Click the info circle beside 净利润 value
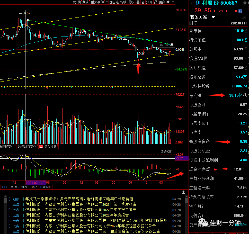This screenshot has width=249, height=234. [x=245, y=95]
